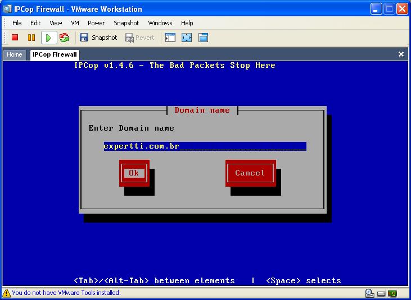Switch to the Home tab
Screen dimensions: 411x300
15,54
